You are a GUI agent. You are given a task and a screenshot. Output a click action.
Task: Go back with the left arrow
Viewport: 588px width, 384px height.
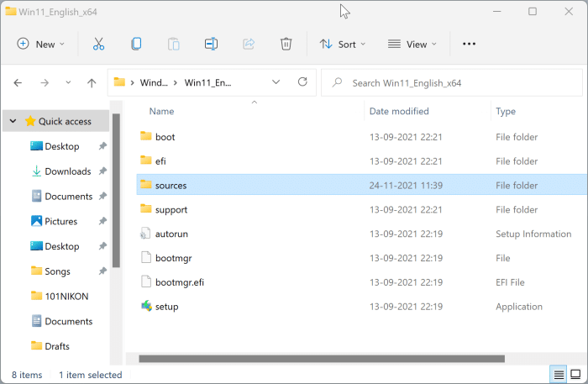click(x=18, y=82)
